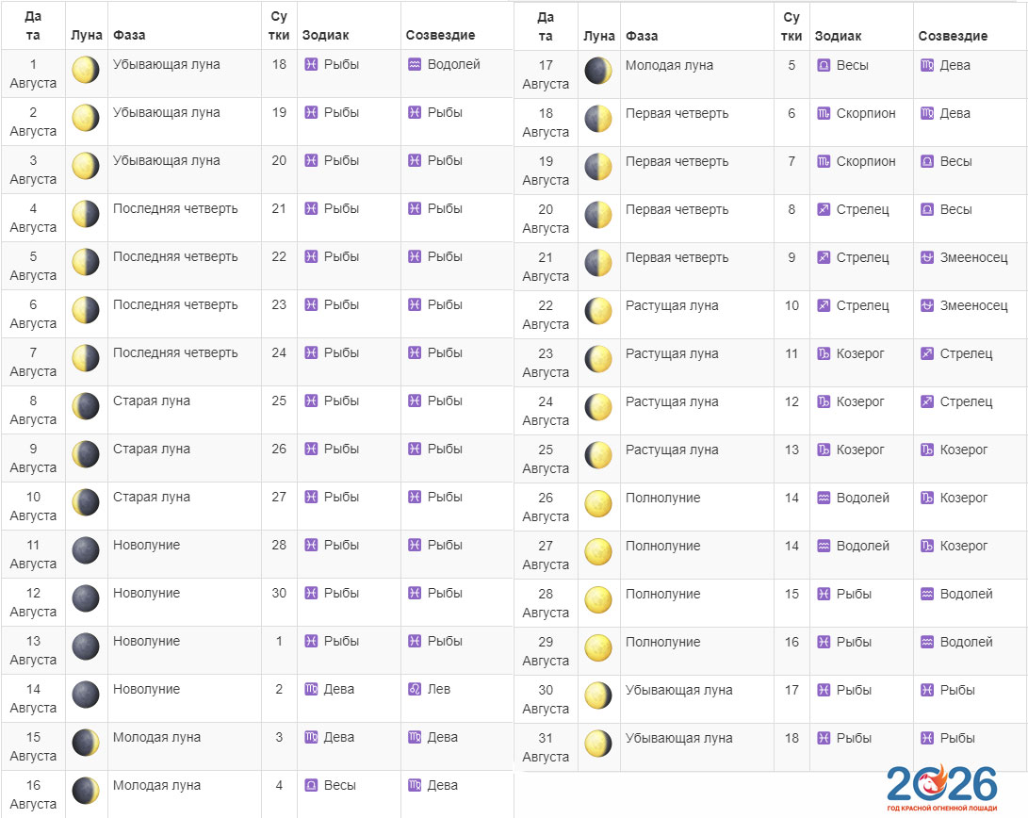The height and width of the screenshot is (818, 1028).
Task: Select the 10 Августа date cell
Action: coord(33,506)
